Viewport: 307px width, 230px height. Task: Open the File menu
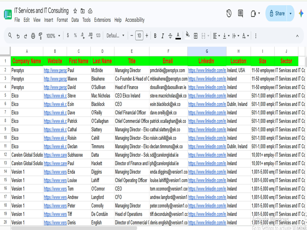[x=17, y=20]
